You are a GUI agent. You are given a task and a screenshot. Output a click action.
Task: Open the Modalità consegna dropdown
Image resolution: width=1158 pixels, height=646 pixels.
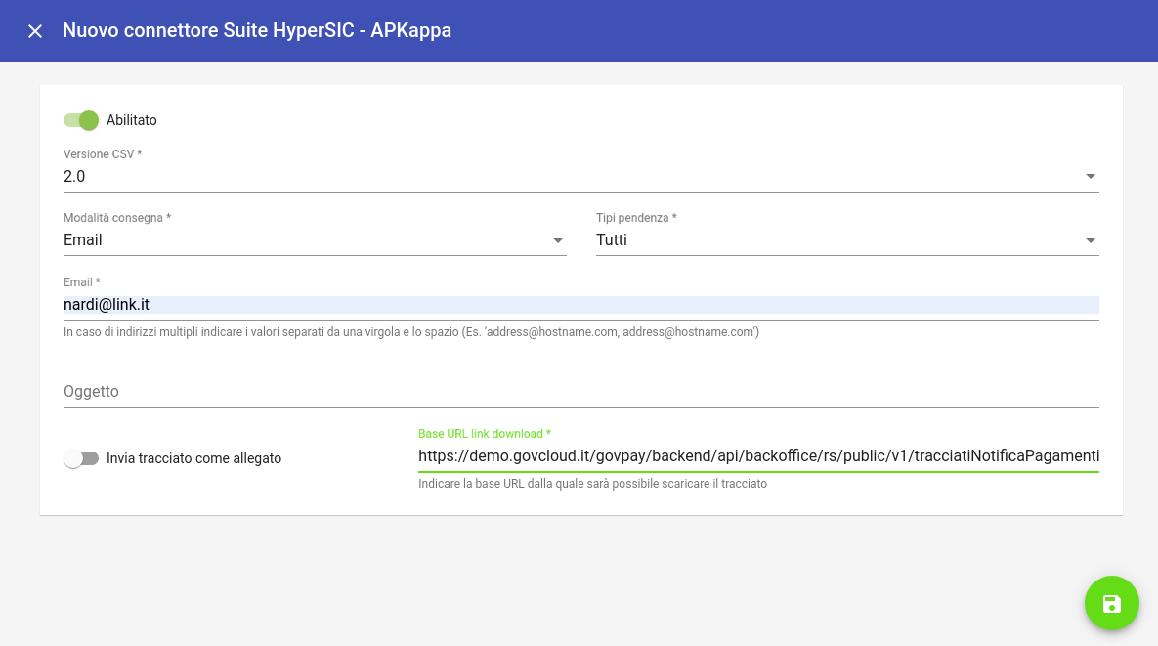pos(315,240)
